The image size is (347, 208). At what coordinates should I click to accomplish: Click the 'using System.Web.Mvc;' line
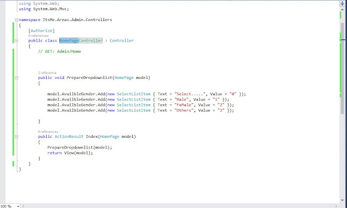tap(44, 9)
